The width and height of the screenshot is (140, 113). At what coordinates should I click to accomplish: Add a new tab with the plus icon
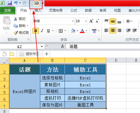(x=46, y=54)
